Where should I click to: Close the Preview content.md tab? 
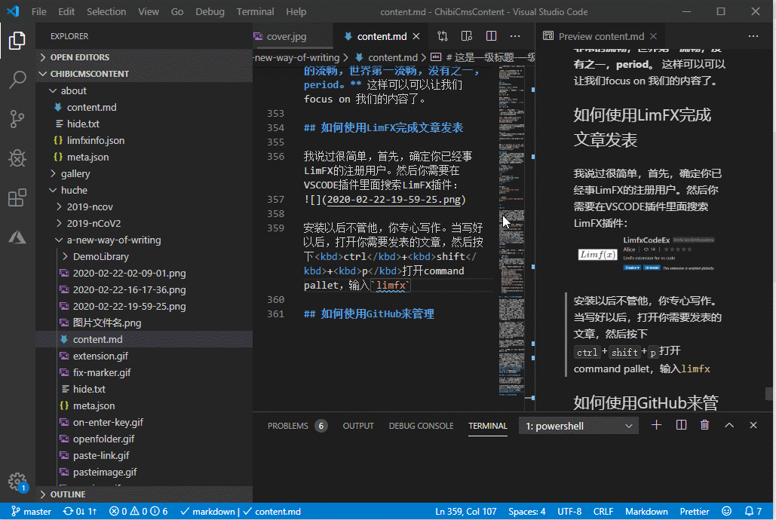(x=653, y=36)
